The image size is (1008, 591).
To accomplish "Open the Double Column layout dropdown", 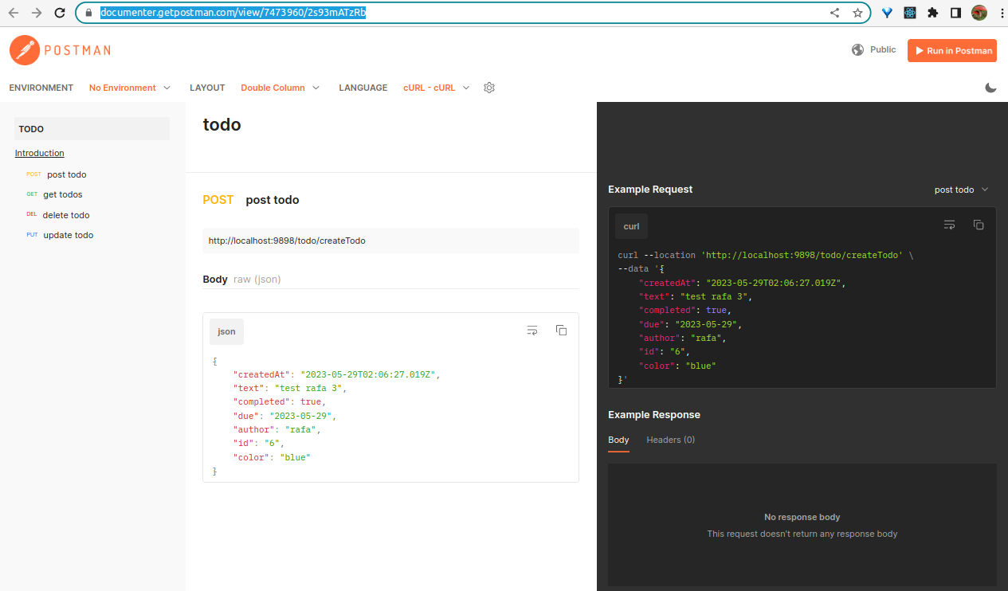I will tap(280, 88).
